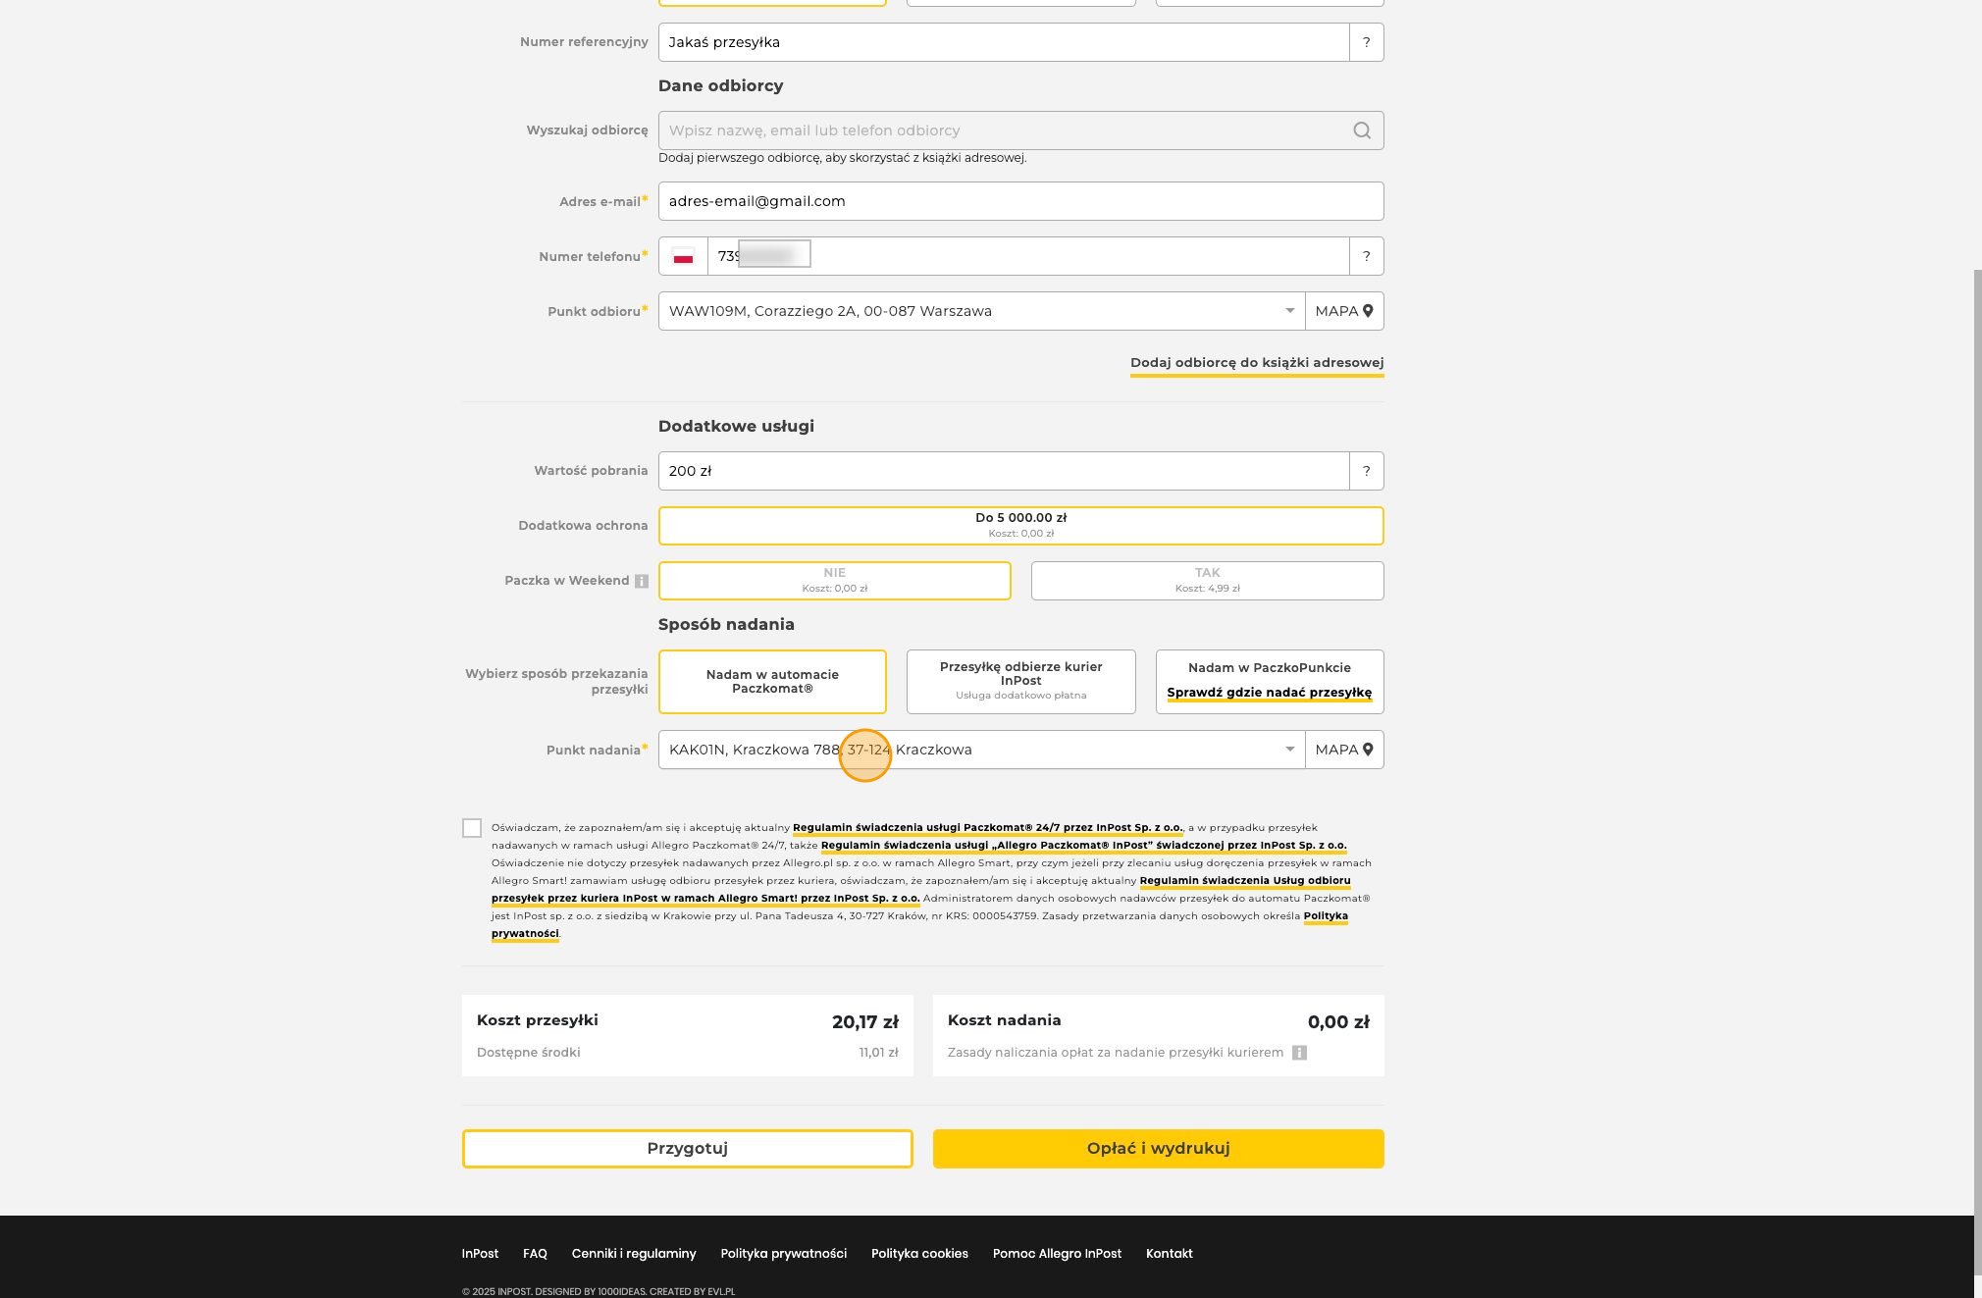The image size is (1982, 1298).
Task: Click info icon beside courier fee rules
Action: (1299, 1053)
